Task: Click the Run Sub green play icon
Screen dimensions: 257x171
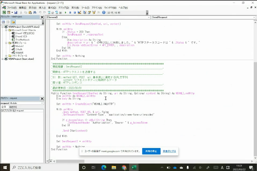Action: coord(66,13)
